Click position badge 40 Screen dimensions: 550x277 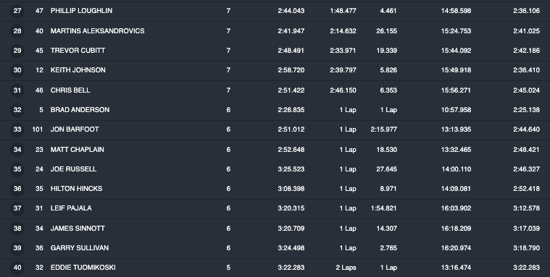(x=17, y=268)
